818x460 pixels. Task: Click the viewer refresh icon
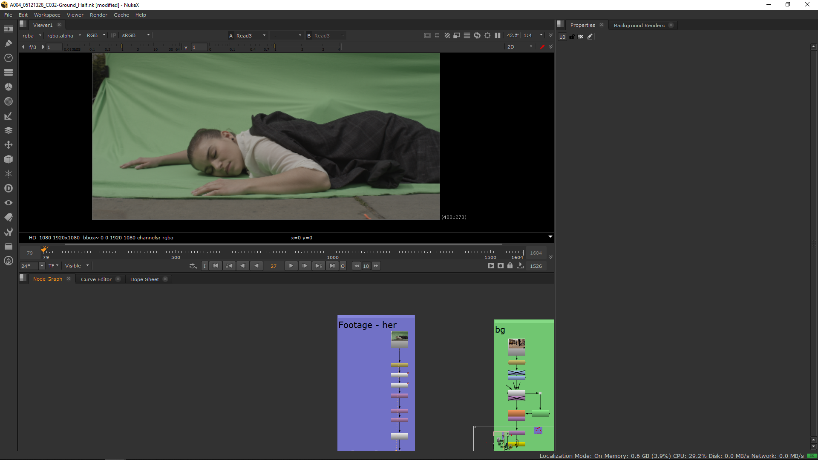pyautogui.click(x=477, y=35)
